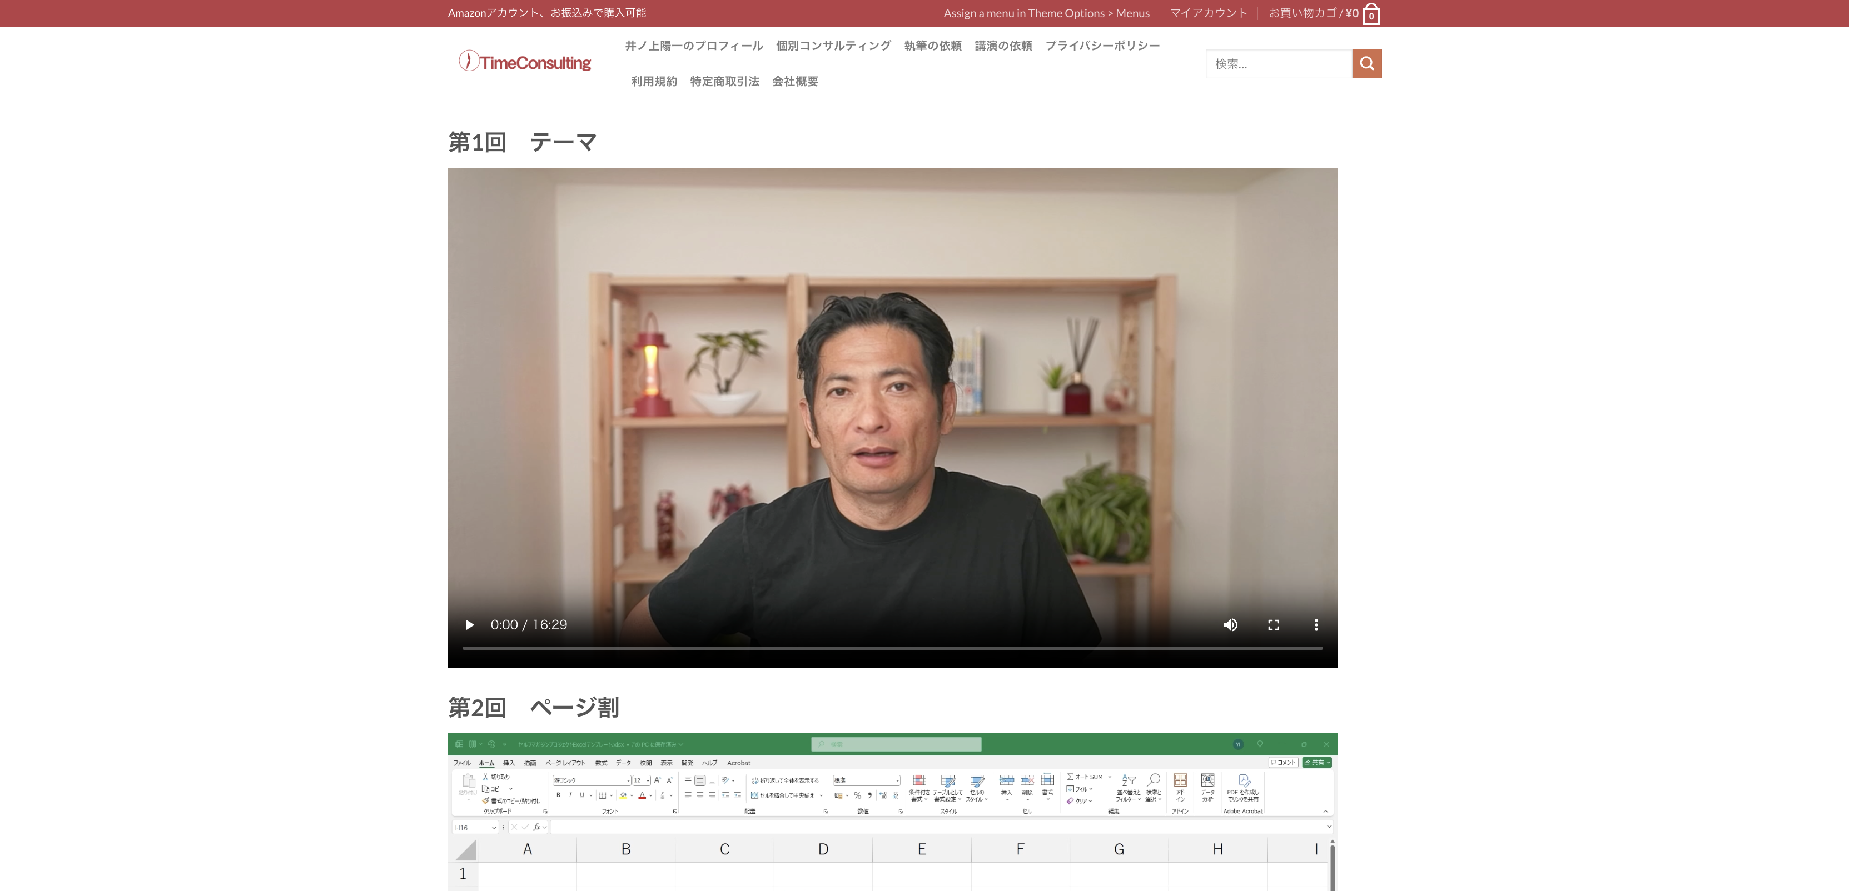1849x891 pixels.
Task: Toggle fullscreen mode on the video player
Action: [1273, 625]
